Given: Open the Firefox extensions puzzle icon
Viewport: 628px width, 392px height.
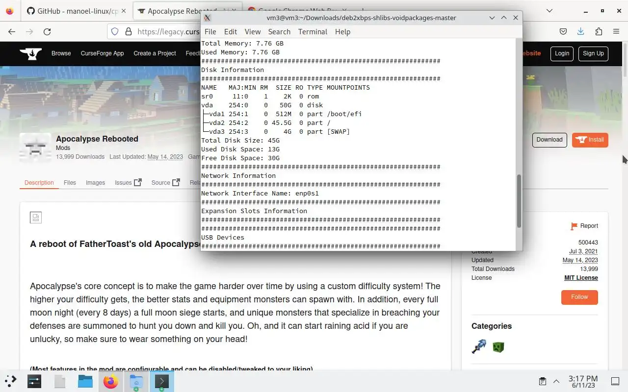Looking at the screenshot, I should point(599,31).
